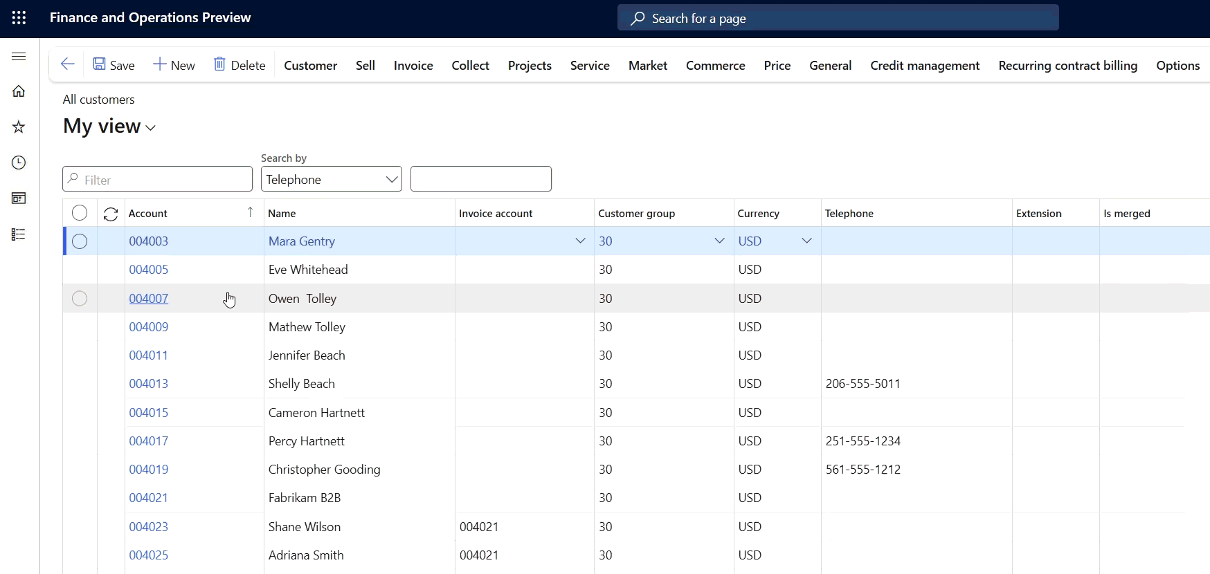The width and height of the screenshot is (1210, 574).
Task: Open the Invoice menu tab
Action: (413, 66)
